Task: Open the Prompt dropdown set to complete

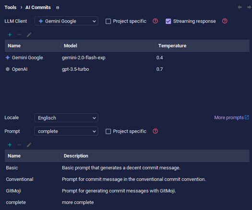Action: [x=66, y=131]
